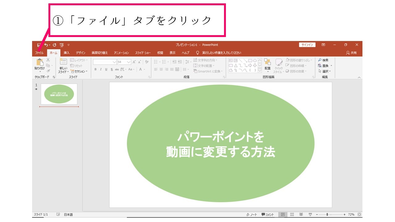395x222 pixels.
Task: Expand the shapes gallery More arrow
Action: 260,71
